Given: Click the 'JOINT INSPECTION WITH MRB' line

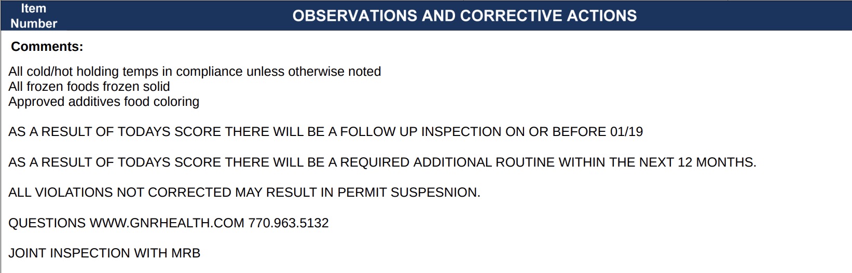Looking at the screenshot, I should [x=104, y=253].
